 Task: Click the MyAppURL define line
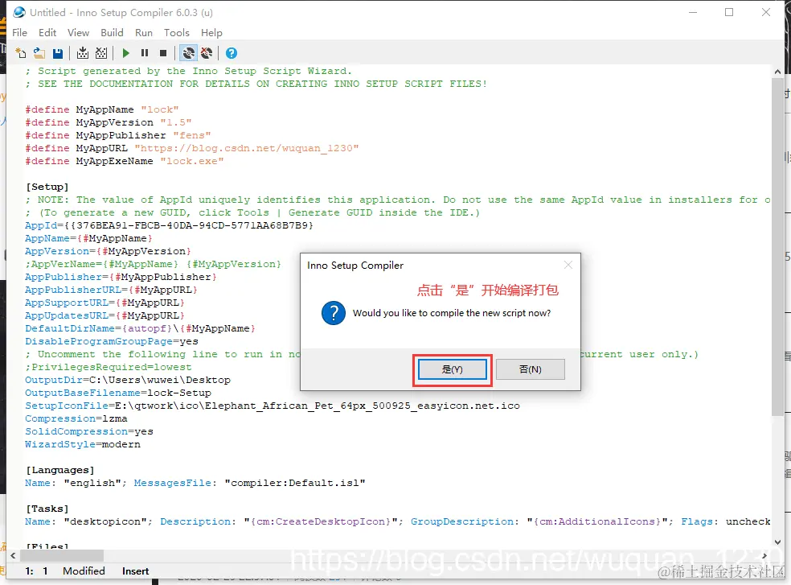click(x=192, y=148)
